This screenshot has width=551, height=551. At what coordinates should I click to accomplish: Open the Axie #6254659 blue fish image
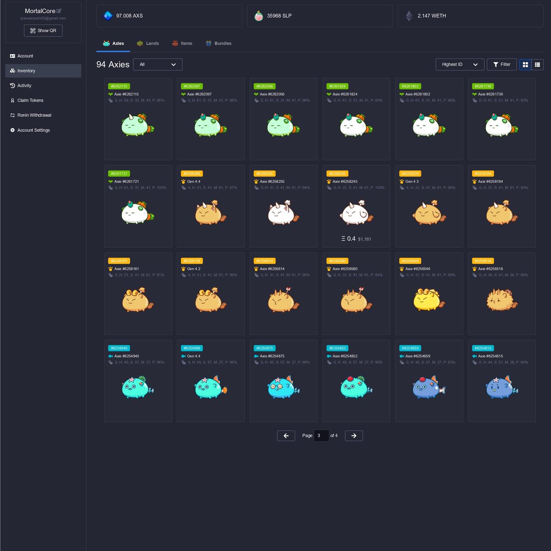429,387
